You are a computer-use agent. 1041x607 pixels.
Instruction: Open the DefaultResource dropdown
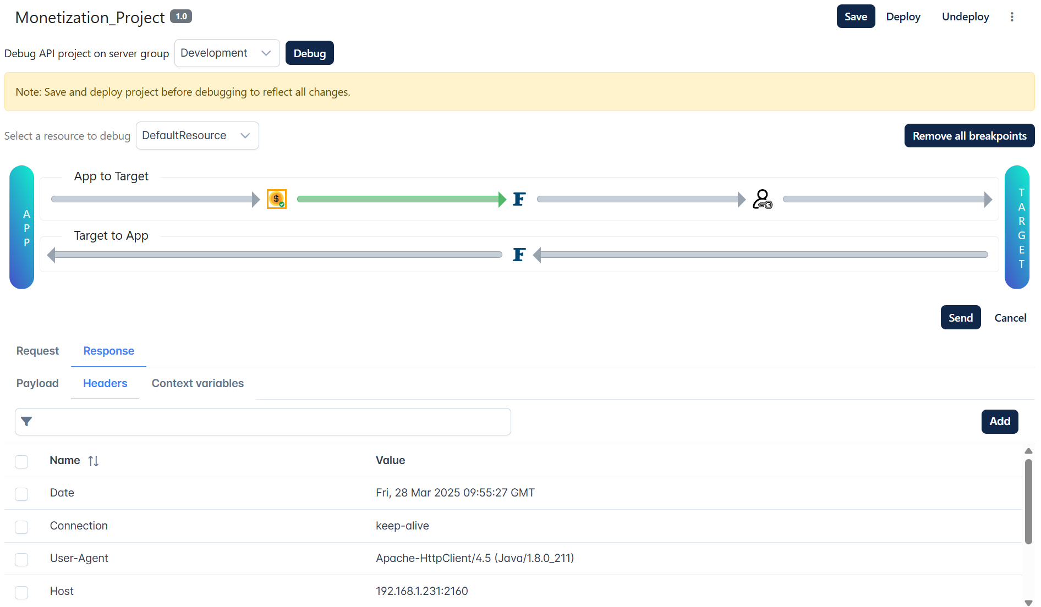(197, 136)
